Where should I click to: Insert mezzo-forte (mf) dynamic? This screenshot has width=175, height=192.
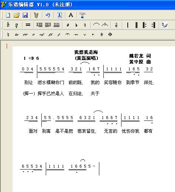(x=42, y=35)
